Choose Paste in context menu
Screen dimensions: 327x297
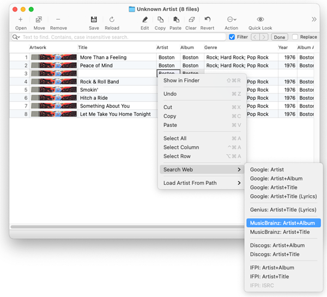202,125
